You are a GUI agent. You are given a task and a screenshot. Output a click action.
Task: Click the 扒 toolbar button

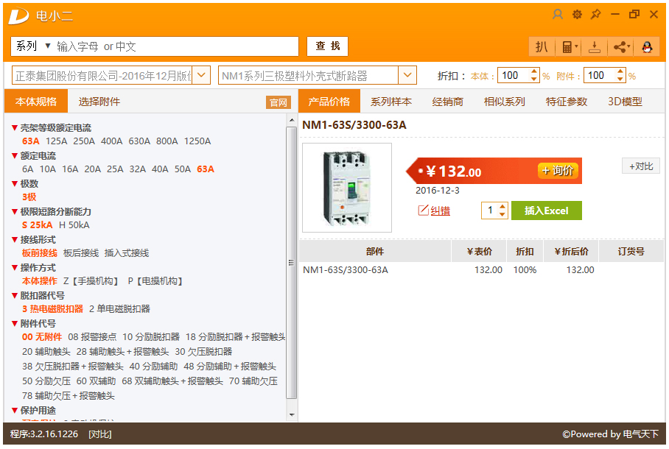coord(542,46)
